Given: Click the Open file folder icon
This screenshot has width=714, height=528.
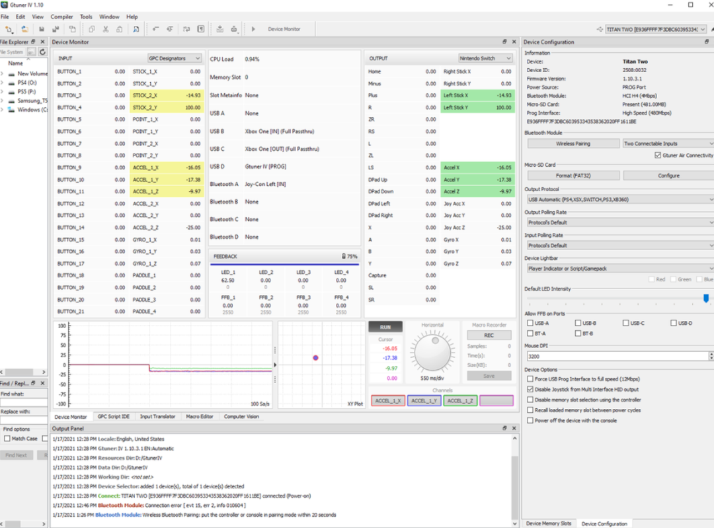Looking at the screenshot, I should tap(24, 29).
